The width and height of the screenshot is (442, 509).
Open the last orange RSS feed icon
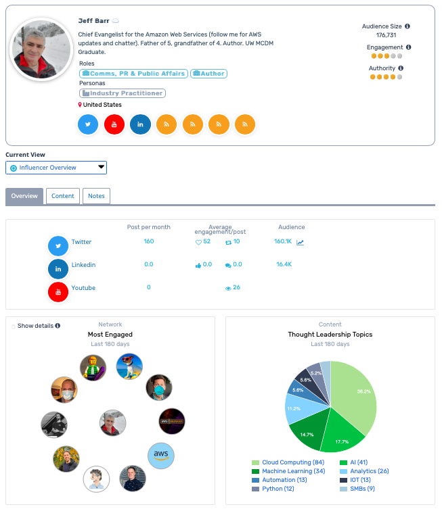click(x=245, y=124)
